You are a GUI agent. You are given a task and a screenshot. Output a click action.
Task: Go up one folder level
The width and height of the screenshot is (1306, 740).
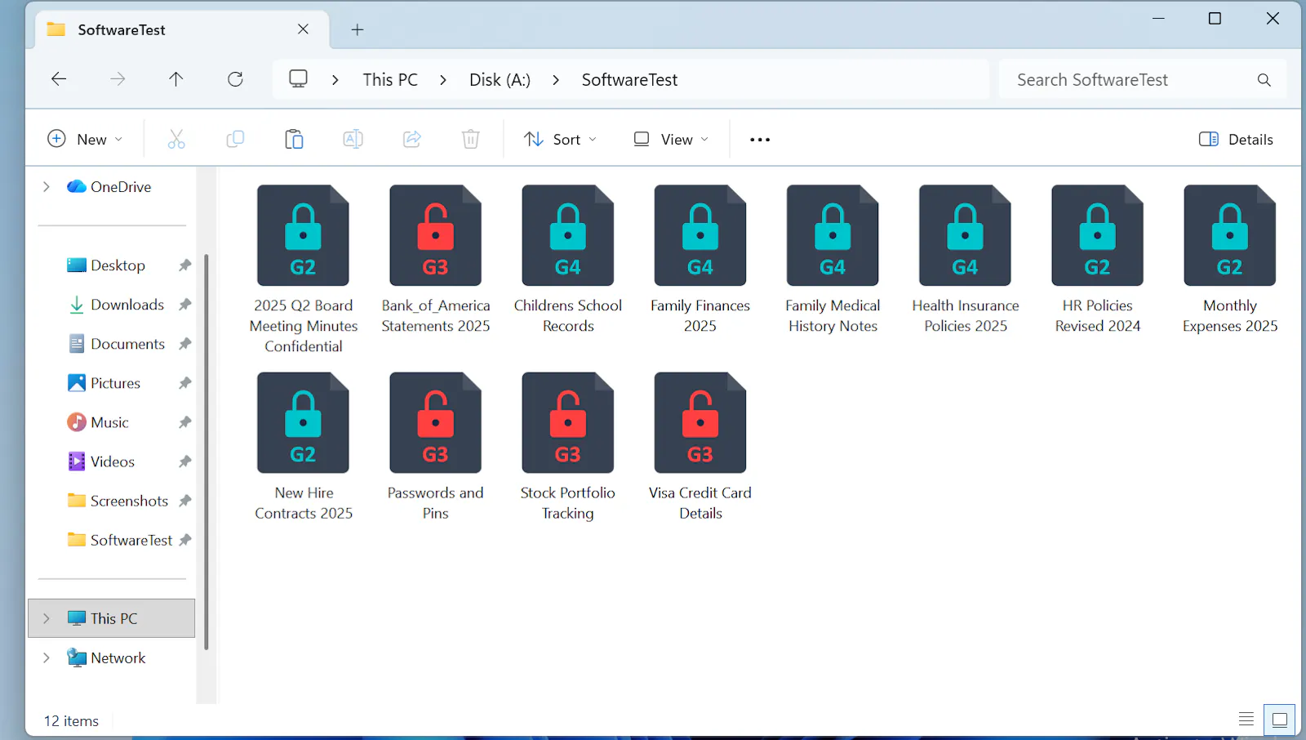[176, 79]
